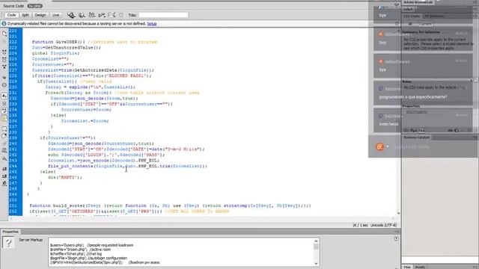
Task: Open the Setup link in info bar
Action: click(152, 23)
